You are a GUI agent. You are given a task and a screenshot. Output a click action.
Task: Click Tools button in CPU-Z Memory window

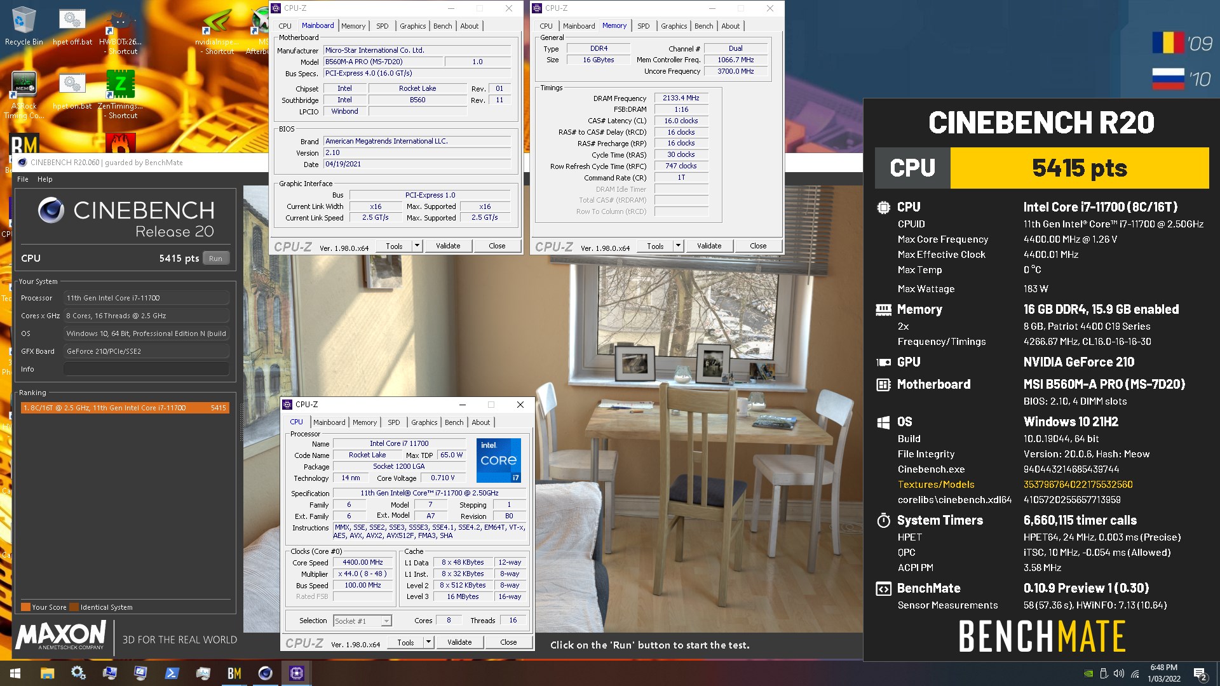[x=655, y=246]
